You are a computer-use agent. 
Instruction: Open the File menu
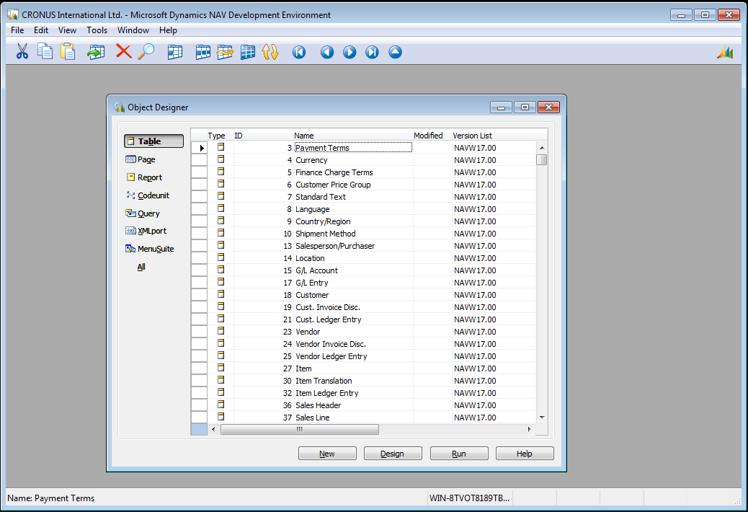tap(17, 30)
